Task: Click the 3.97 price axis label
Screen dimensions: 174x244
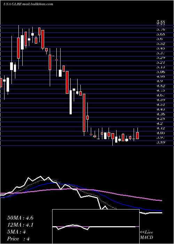Action: [x=161, y=137]
